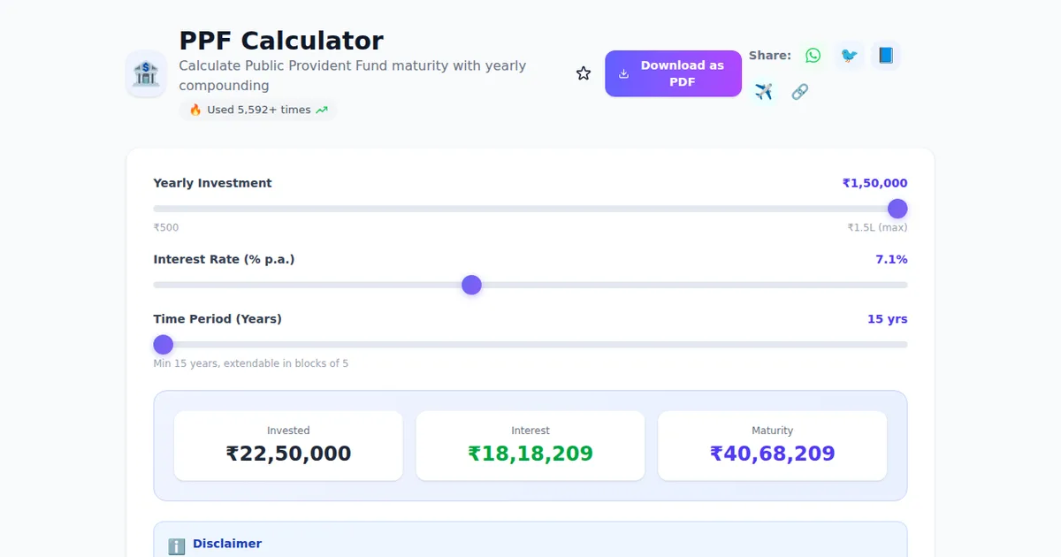1061x557 pixels.
Task: Click the flame icon on the usage badge
Action: (195, 110)
